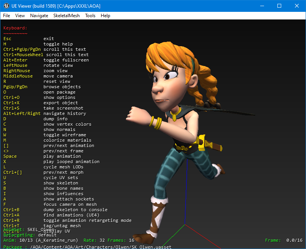This screenshot has height=249, width=306.
Task: Open the Tools menu
Action: coord(90,16)
